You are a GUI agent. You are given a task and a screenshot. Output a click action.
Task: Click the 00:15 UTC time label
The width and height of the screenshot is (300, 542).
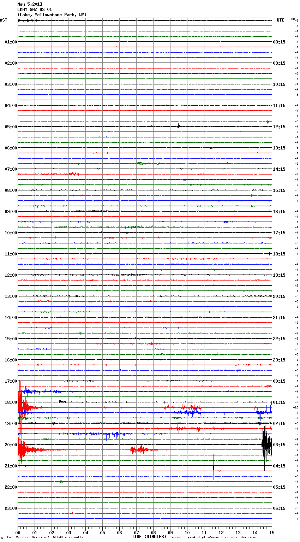[x=279, y=381]
